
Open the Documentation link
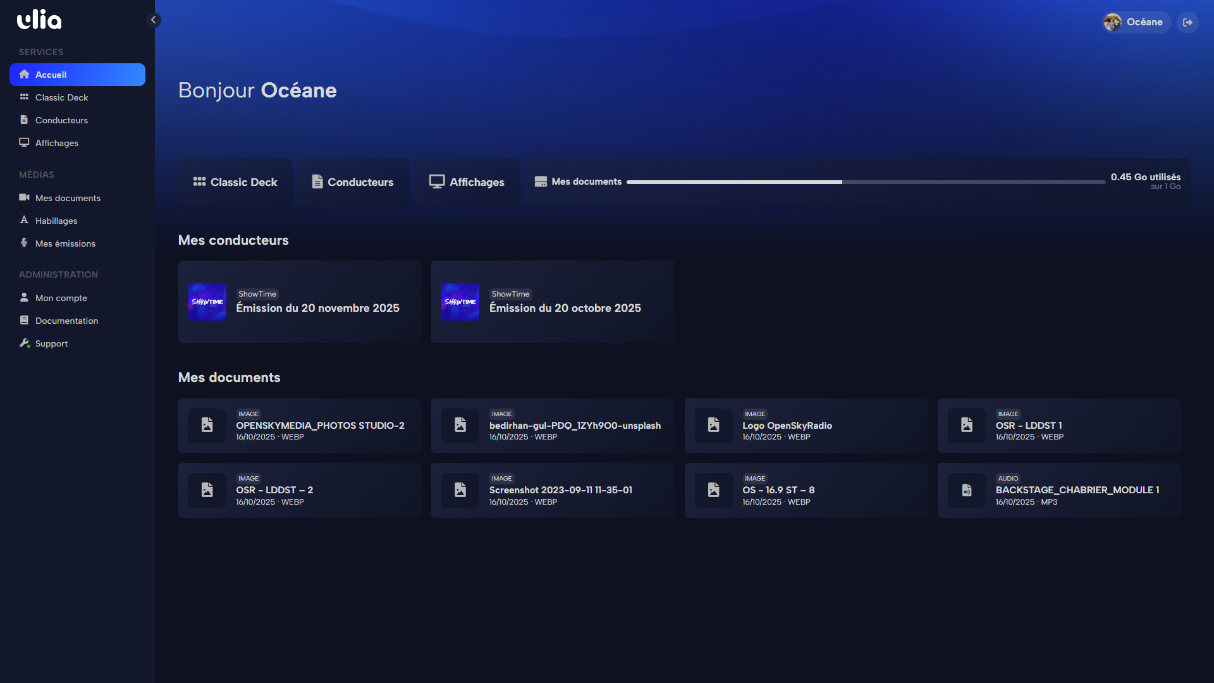(66, 321)
